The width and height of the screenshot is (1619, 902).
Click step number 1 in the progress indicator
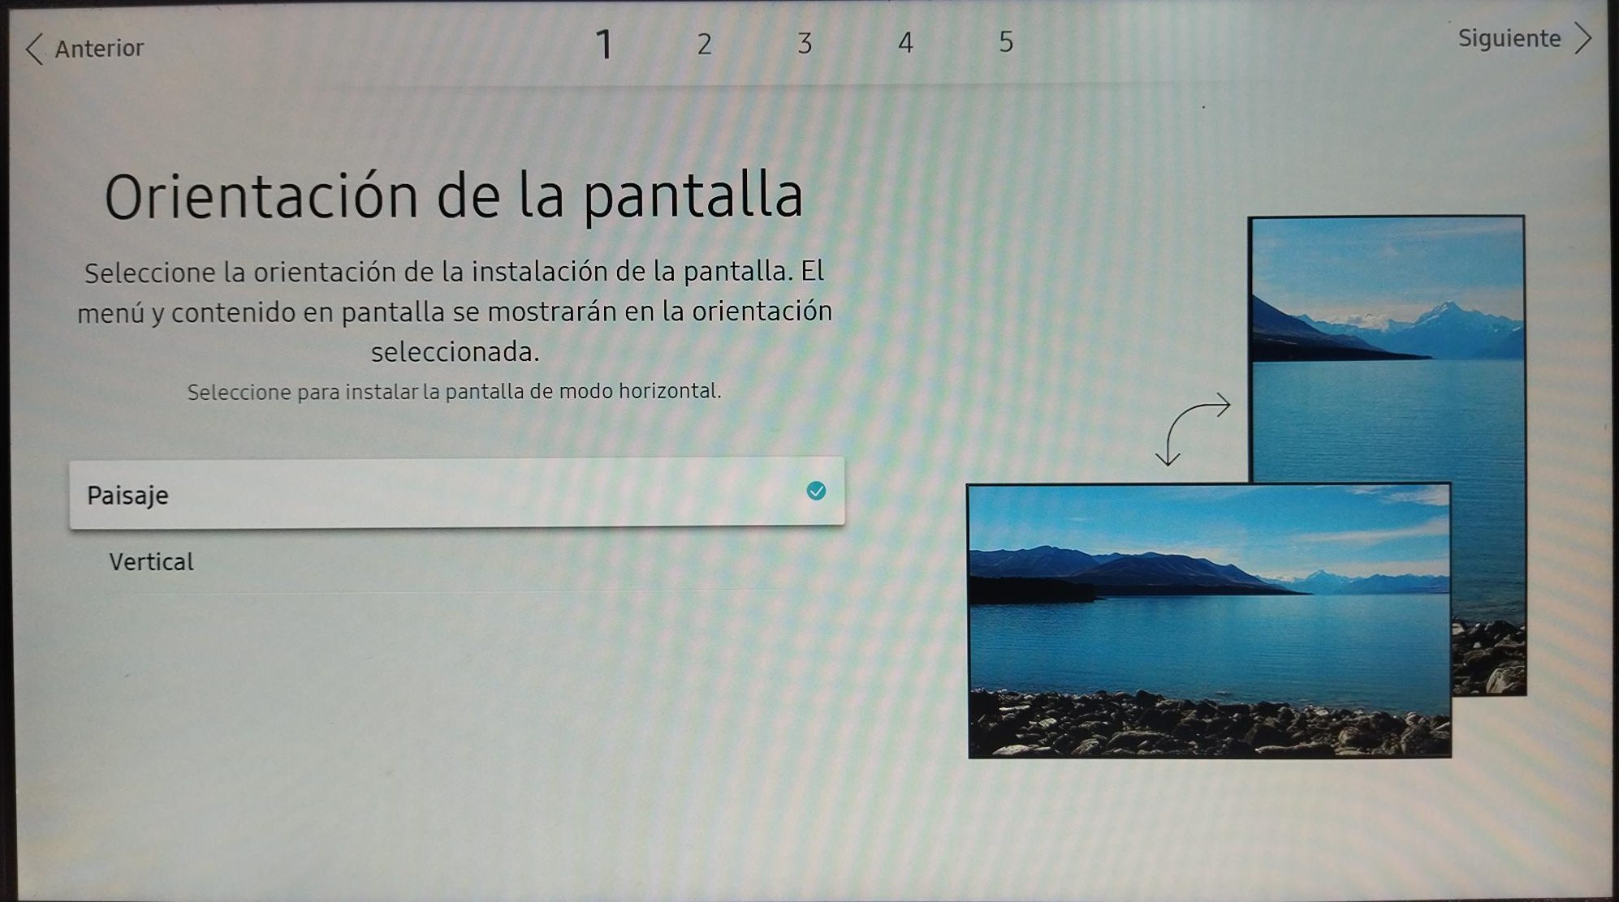coord(604,42)
